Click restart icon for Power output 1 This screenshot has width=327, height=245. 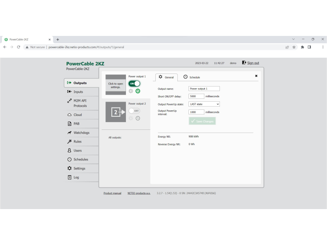tap(131, 91)
